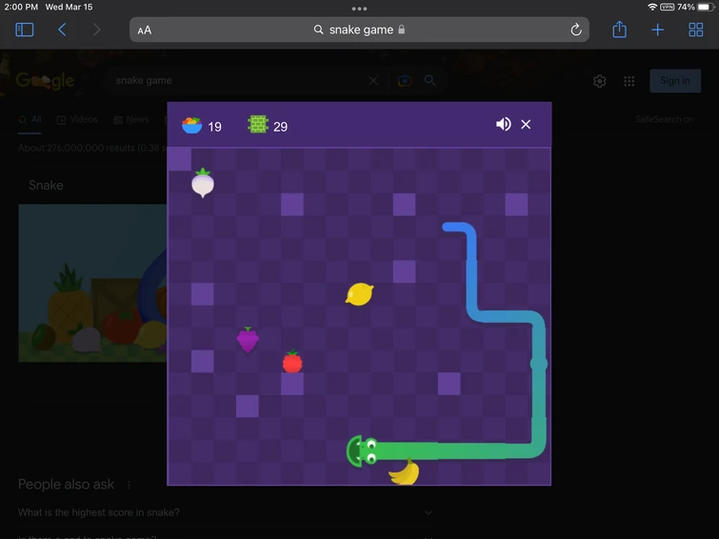
Task: Open SafeSearch on setting
Action: coord(664,119)
